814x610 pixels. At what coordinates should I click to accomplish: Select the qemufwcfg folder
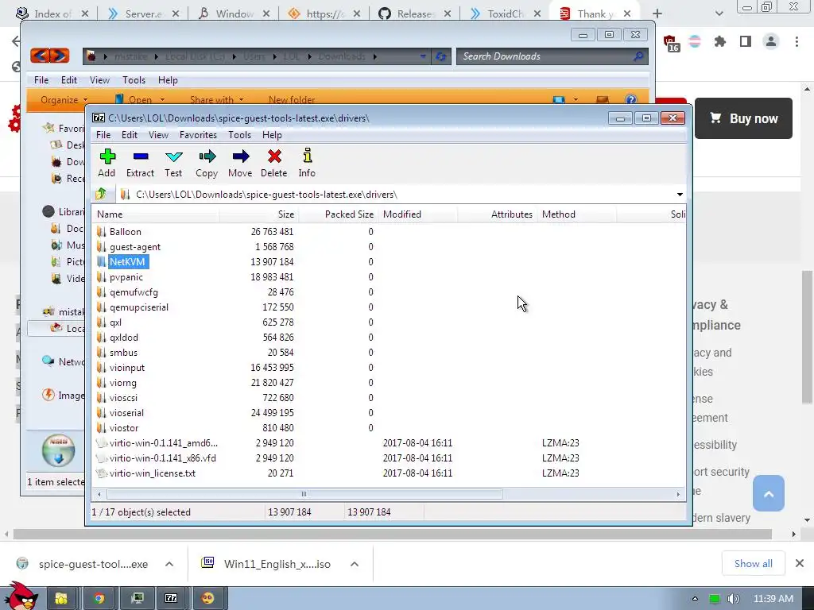click(x=134, y=292)
